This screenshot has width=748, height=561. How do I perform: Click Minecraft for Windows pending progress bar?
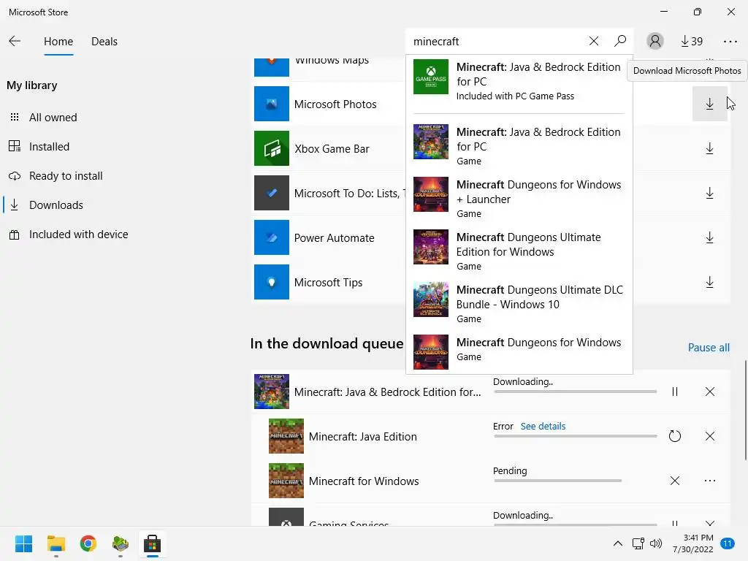click(557, 481)
